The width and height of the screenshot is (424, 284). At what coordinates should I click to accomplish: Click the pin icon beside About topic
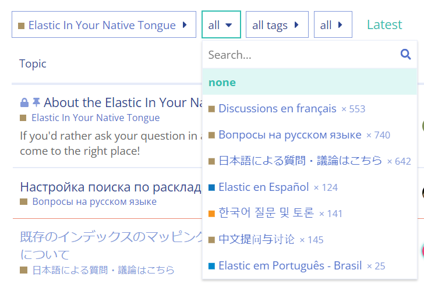pyautogui.click(x=36, y=103)
